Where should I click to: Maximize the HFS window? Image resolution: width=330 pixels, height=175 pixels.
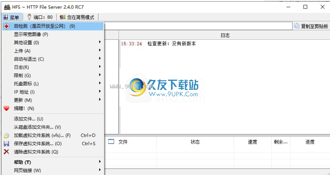point(305,7)
